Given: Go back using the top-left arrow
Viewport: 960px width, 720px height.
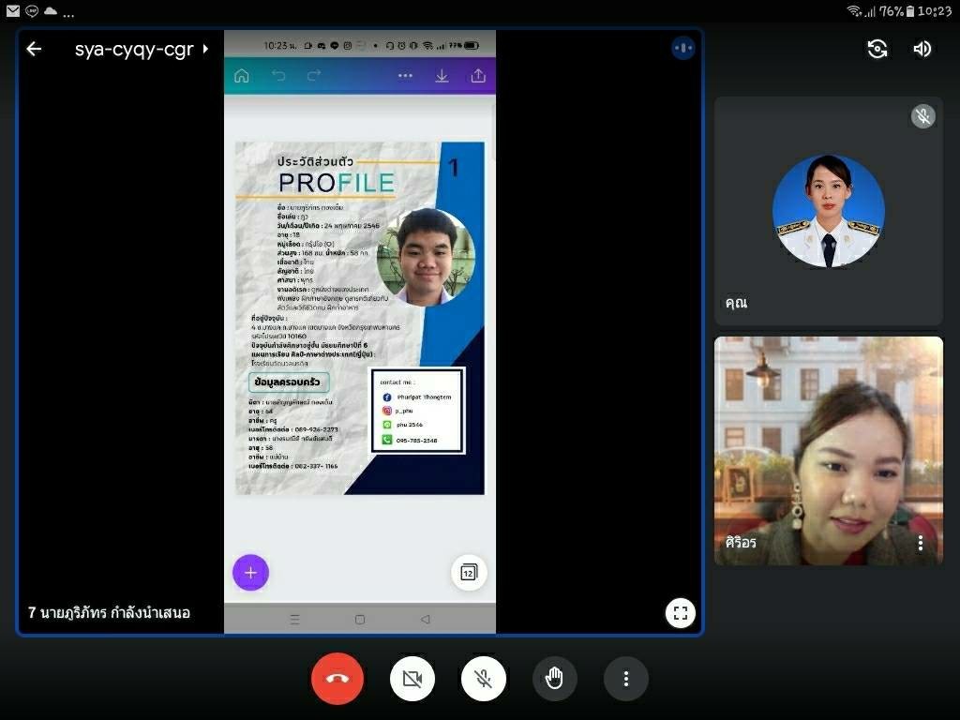Looking at the screenshot, I should pos(34,49).
